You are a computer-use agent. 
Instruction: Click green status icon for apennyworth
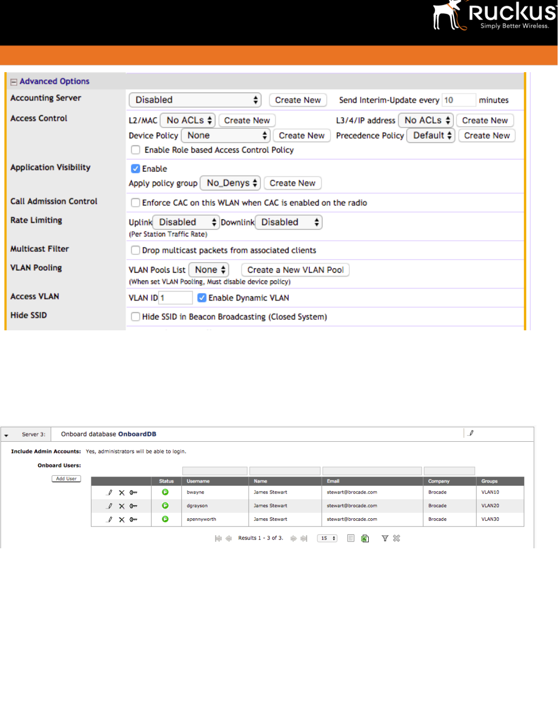[165, 519]
